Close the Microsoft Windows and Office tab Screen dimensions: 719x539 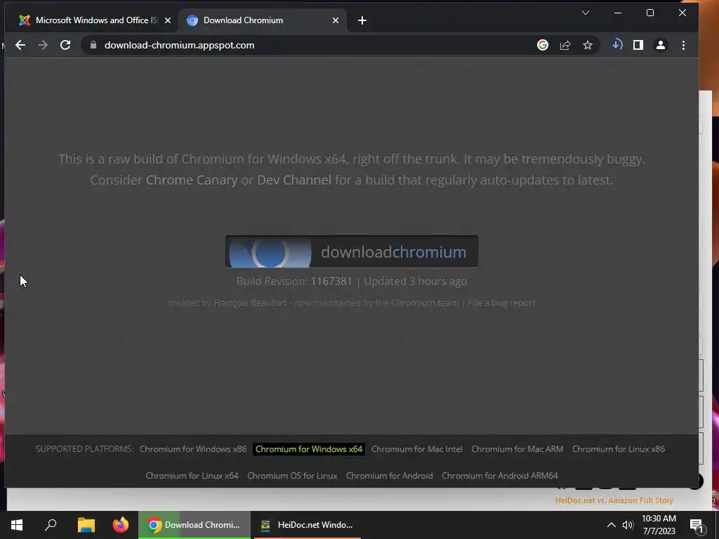click(167, 20)
